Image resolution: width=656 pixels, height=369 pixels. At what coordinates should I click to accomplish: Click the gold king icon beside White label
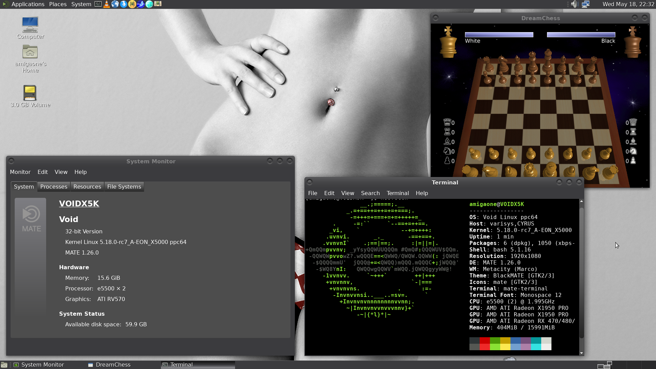point(448,42)
